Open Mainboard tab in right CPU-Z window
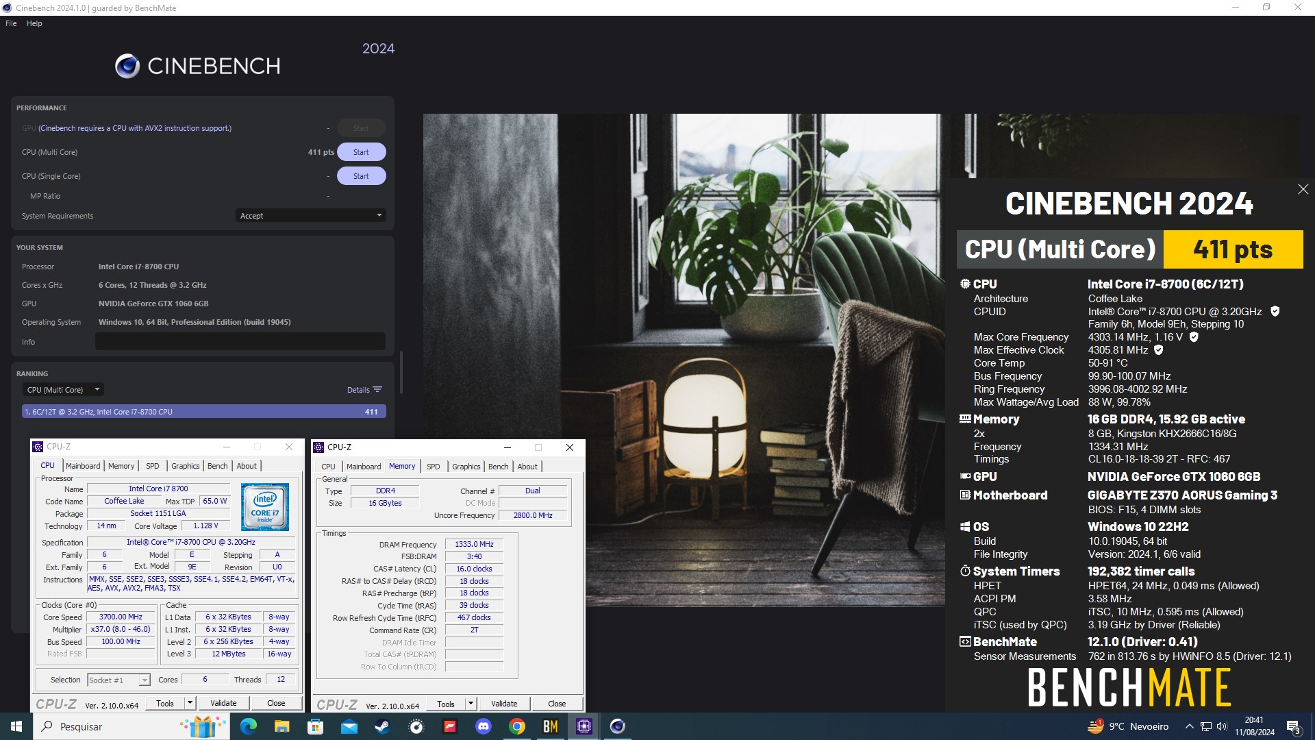 [x=364, y=467]
